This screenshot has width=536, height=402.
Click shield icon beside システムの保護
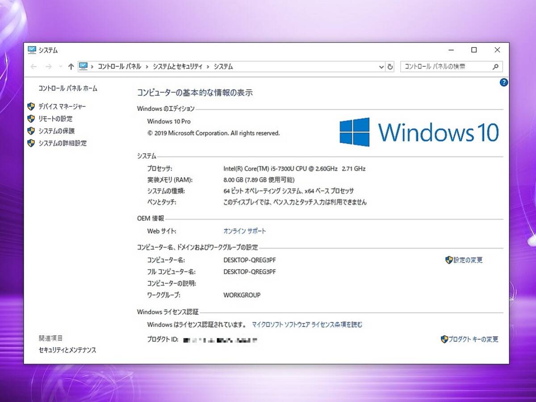[x=31, y=131]
